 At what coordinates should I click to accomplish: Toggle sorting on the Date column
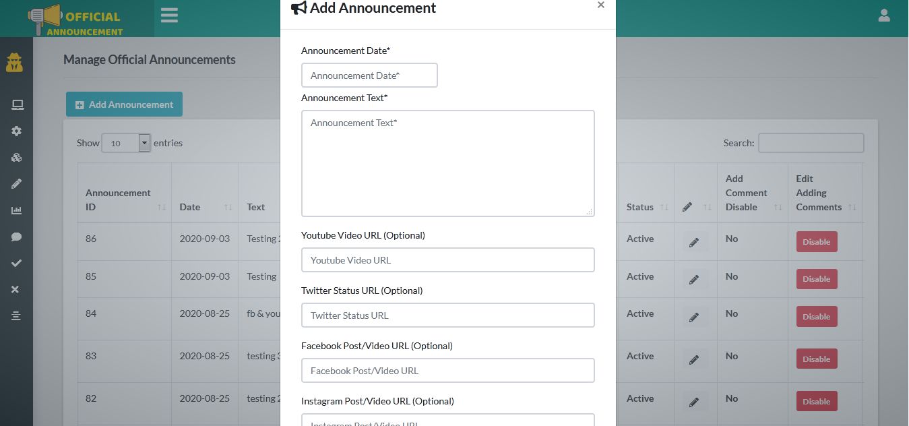189,206
